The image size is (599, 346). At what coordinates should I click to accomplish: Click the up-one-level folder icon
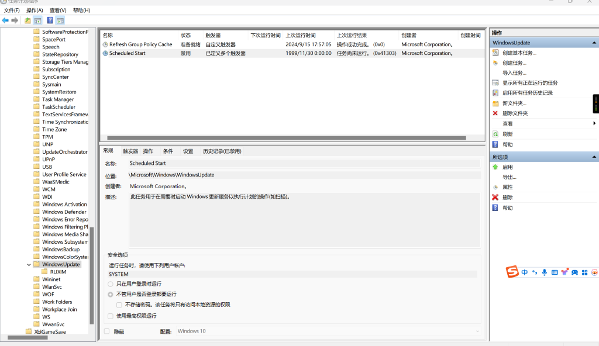point(27,20)
